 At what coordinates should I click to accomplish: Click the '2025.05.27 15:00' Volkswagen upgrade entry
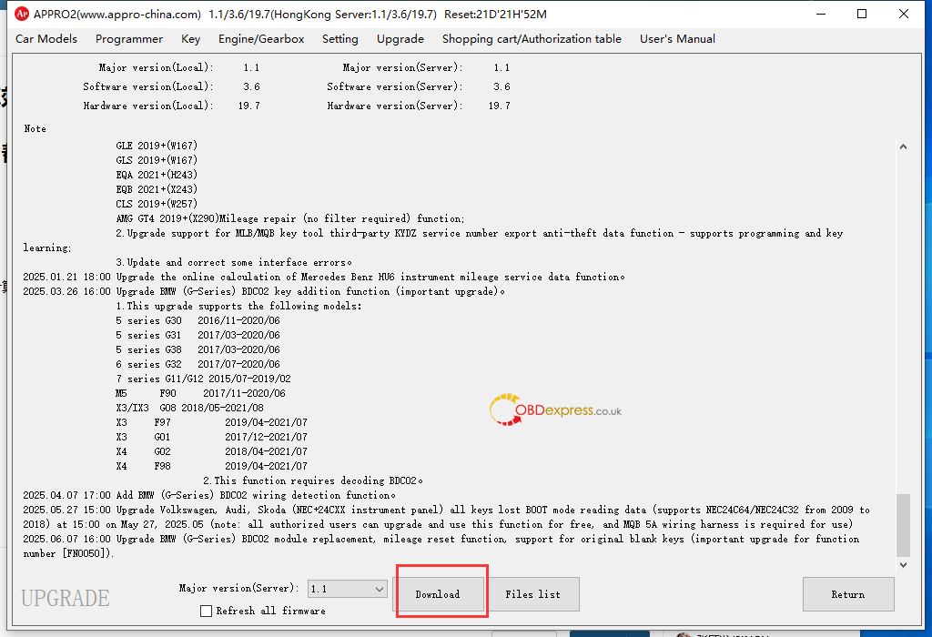(x=446, y=518)
